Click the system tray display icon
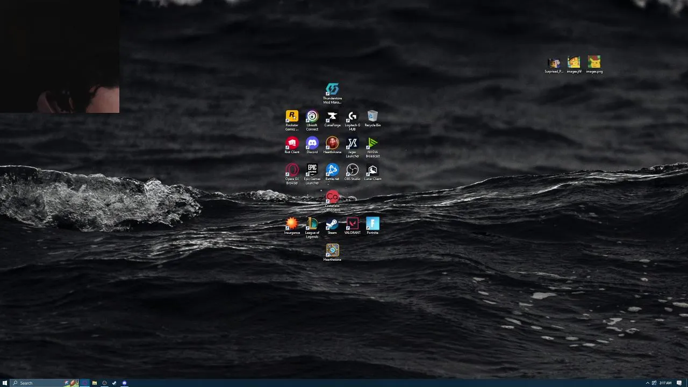 (654, 383)
